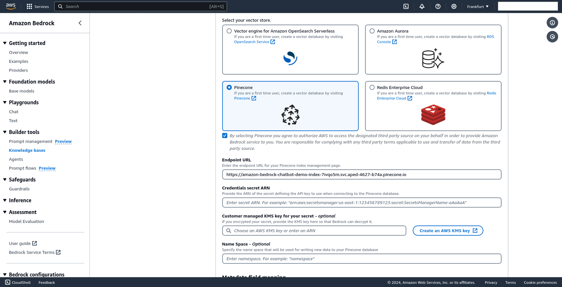Open the Frankfurt region dropdown
Screen dimensions: 562x287
[x=478, y=6]
